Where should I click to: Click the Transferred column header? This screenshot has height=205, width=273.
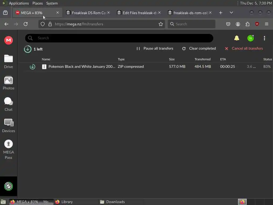203,59
